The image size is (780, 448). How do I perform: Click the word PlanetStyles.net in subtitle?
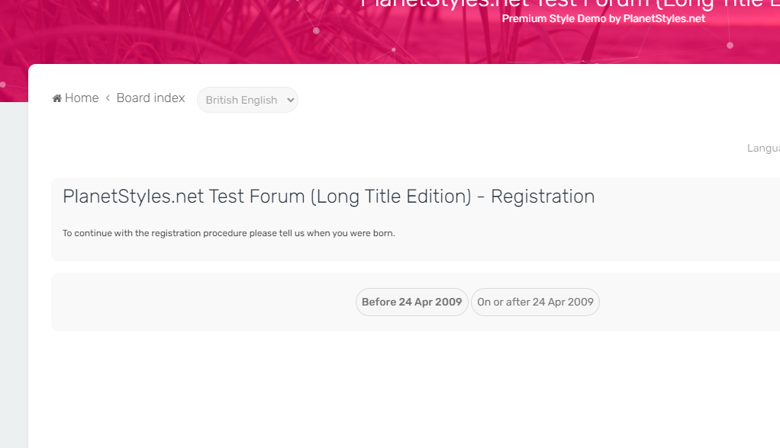pos(664,18)
